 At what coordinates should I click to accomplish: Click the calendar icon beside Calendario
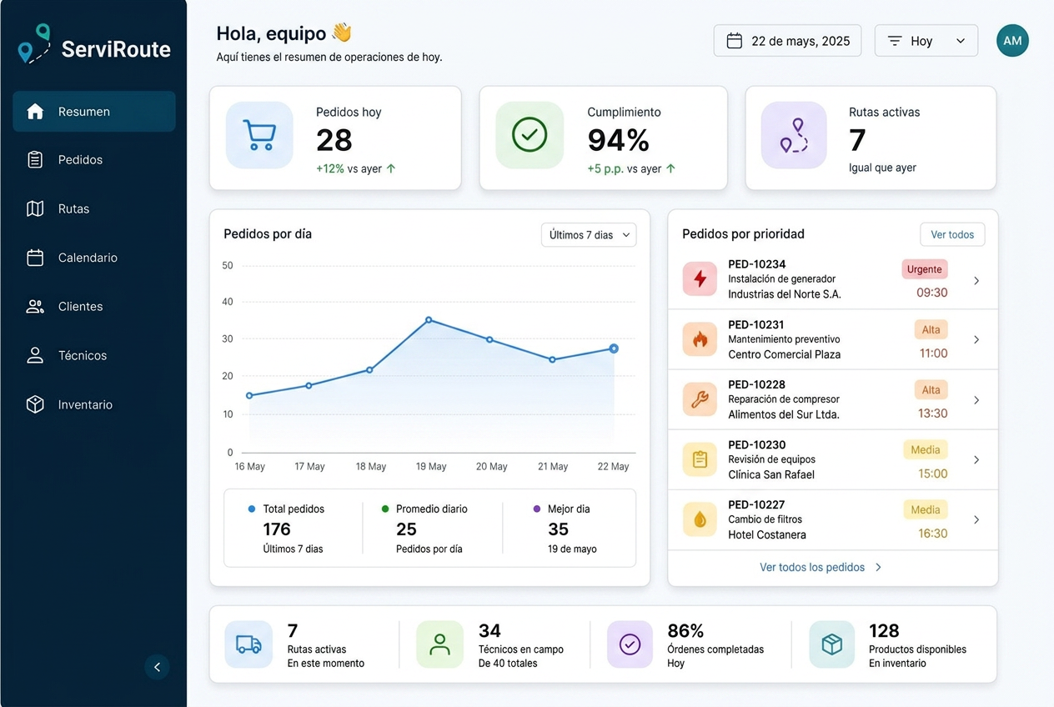tap(35, 258)
